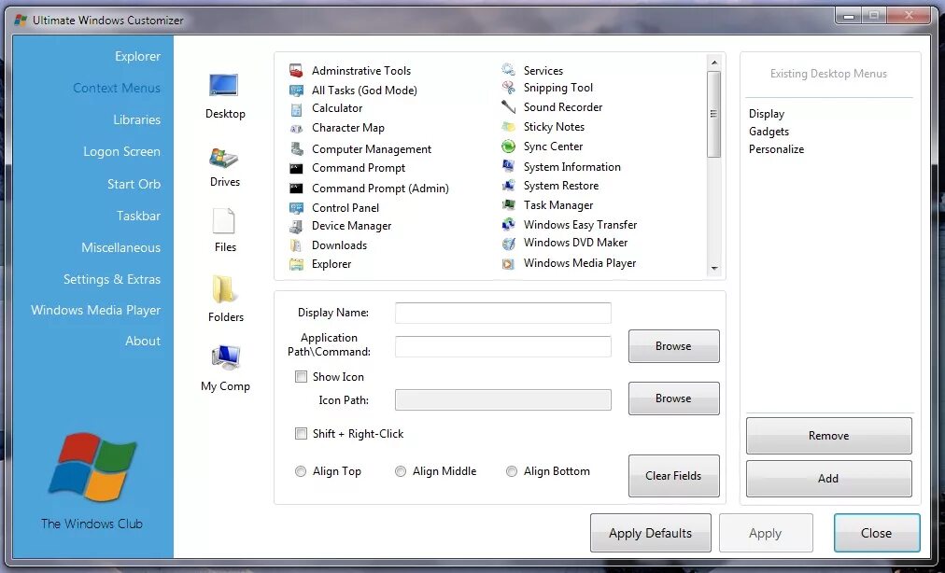
Task: Open the Context Menus section
Action: click(117, 88)
